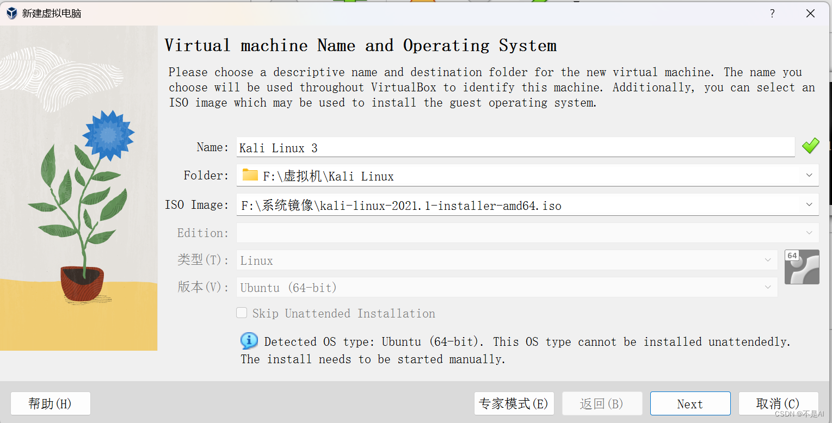Expand the 类型(T) Linux dropdown
This screenshot has height=423, width=832.
[767, 260]
